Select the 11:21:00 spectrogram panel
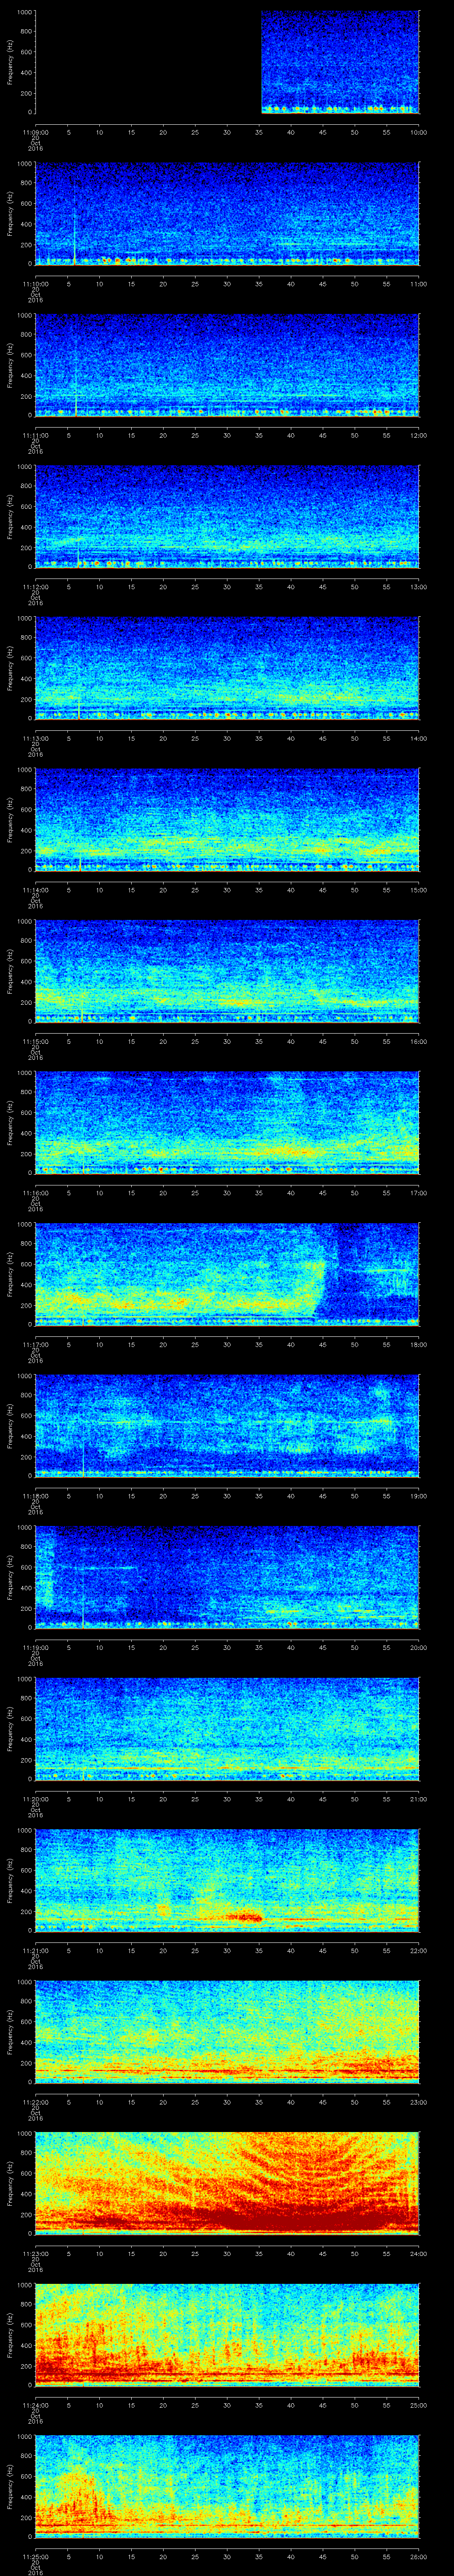 [x=227, y=1881]
